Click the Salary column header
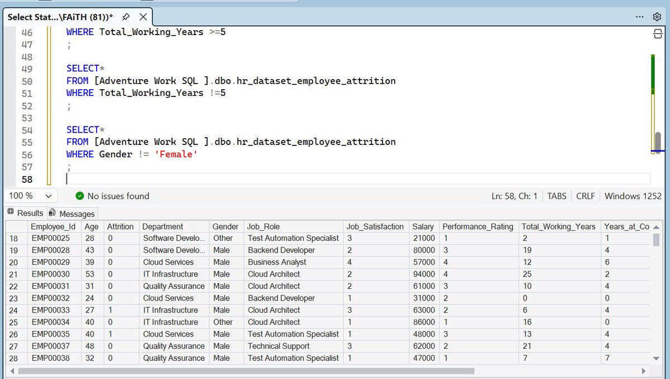The height and width of the screenshot is (379, 670). tap(424, 226)
